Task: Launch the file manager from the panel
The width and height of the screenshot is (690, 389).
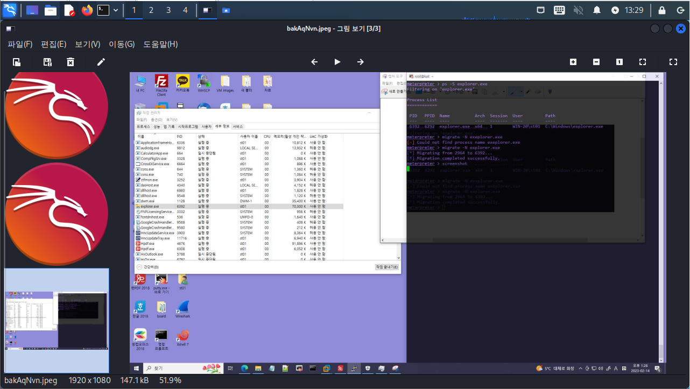Action: 51,10
